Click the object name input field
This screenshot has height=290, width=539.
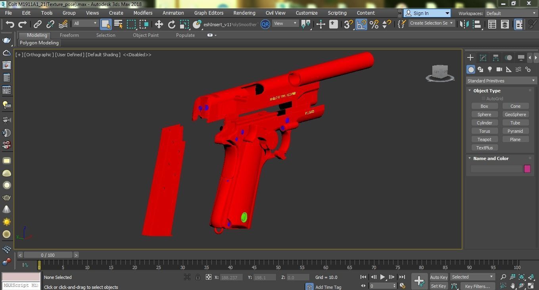[496, 169]
